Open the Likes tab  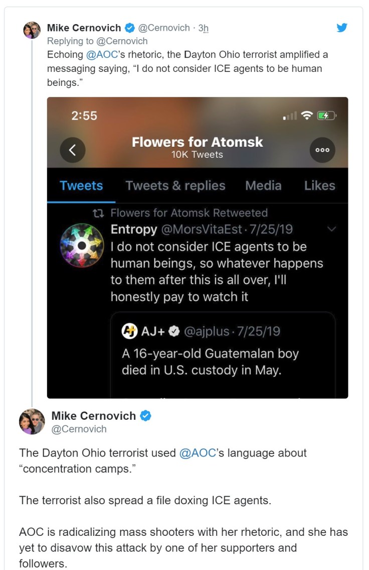[319, 185]
